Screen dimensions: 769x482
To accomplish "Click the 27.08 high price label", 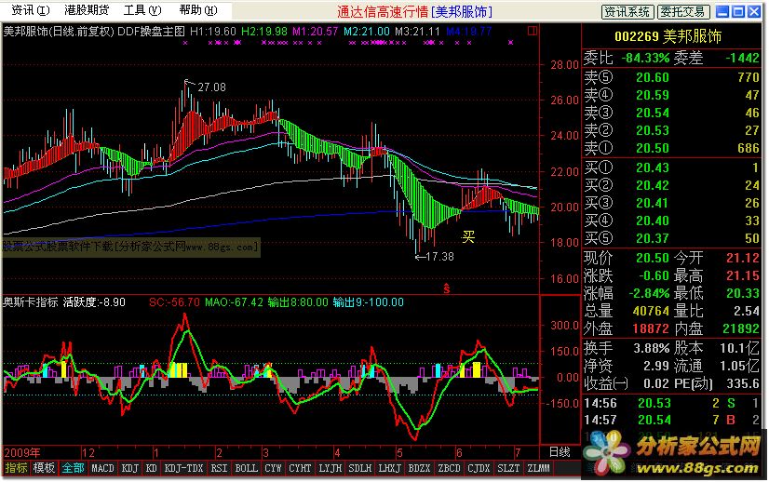I will pos(212,87).
